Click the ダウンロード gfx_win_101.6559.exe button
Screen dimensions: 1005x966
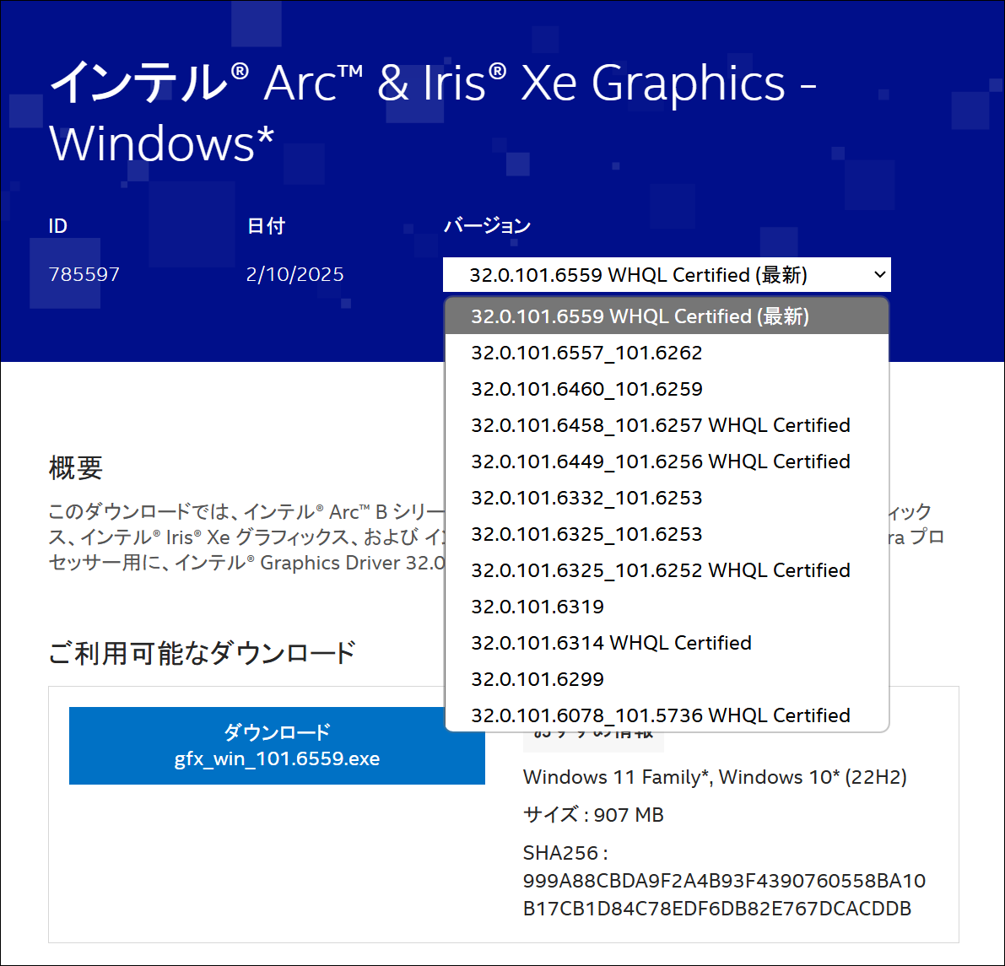coord(277,746)
